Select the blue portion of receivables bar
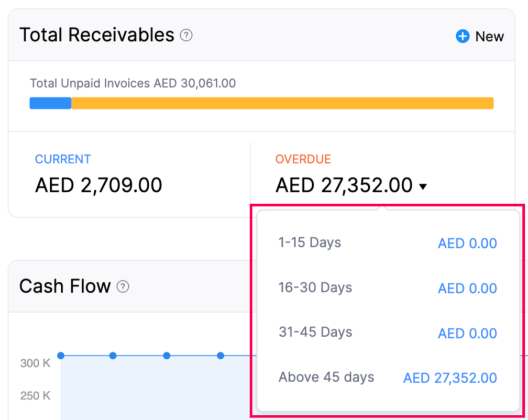 click(x=50, y=103)
